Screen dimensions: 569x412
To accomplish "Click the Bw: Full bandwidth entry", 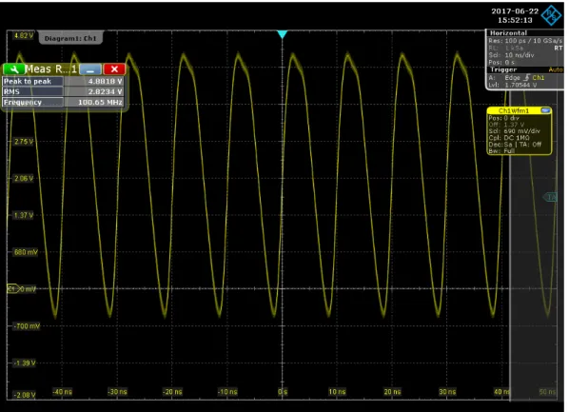I will click(x=501, y=150).
